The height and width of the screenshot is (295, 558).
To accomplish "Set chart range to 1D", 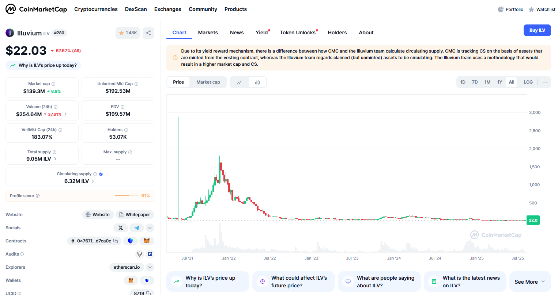I will [463, 82].
